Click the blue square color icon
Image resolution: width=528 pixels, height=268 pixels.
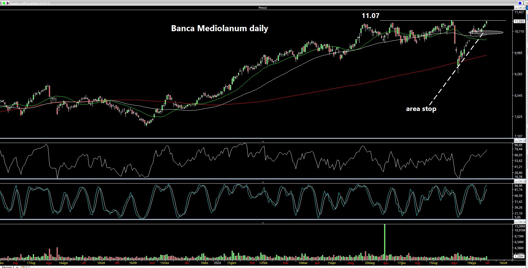520,3
